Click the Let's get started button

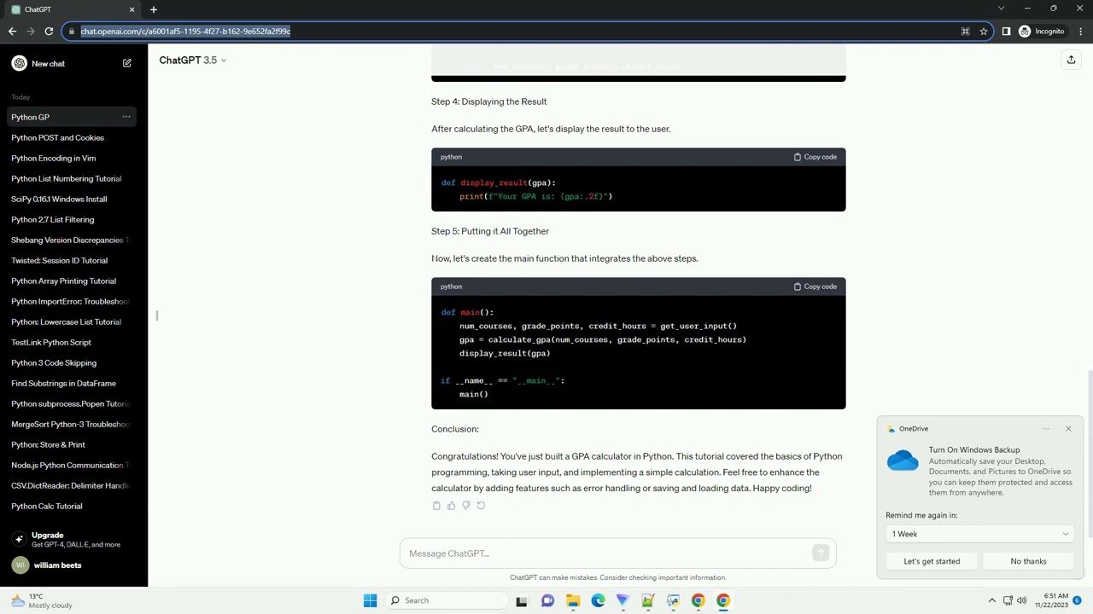point(932,561)
